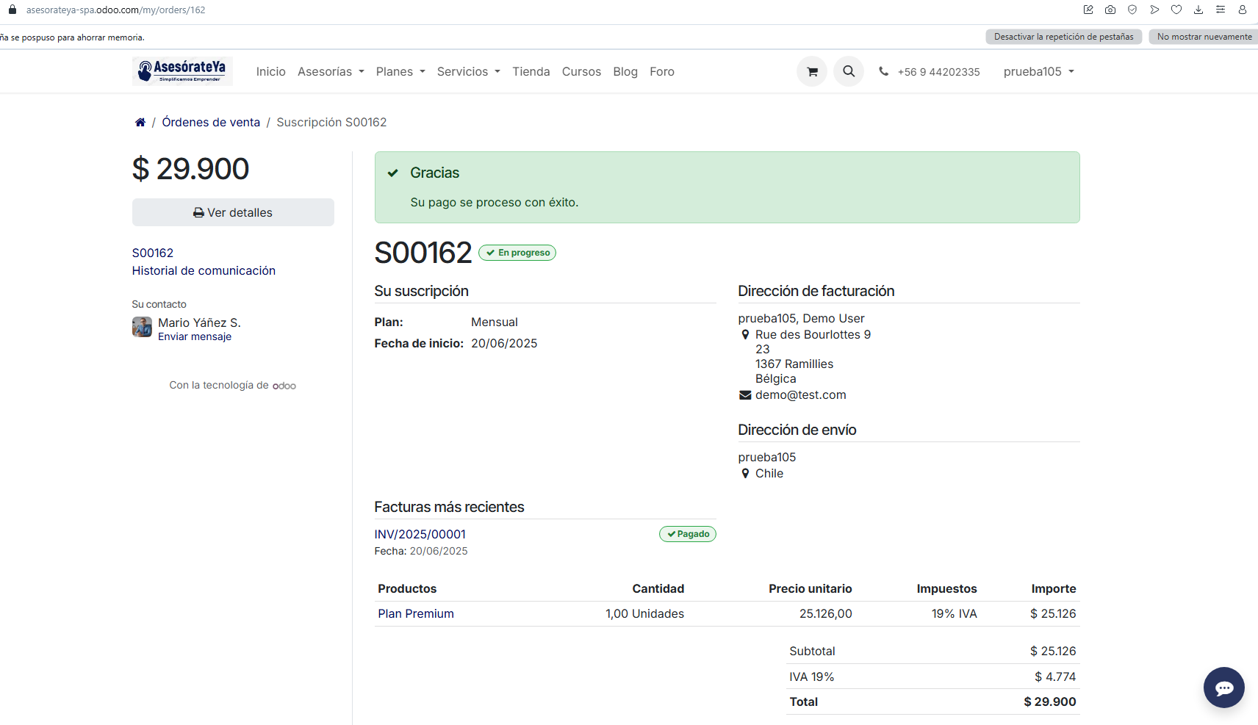Click Mario Yáñez contact avatar
This screenshot has width=1258, height=725.
tap(142, 327)
